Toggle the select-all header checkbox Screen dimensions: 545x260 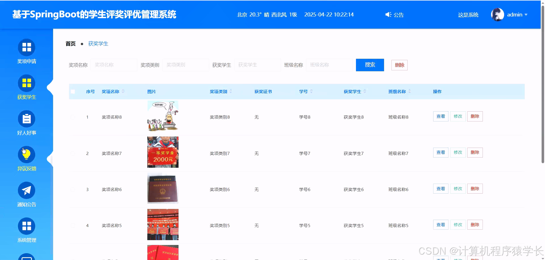pos(73,91)
